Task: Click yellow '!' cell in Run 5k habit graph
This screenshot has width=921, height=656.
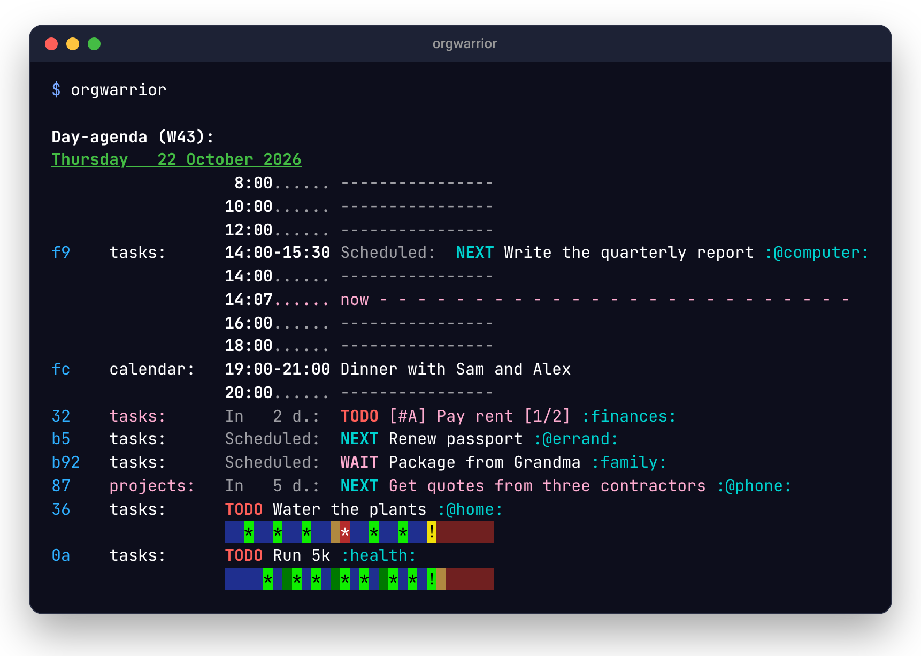Action: click(x=432, y=579)
